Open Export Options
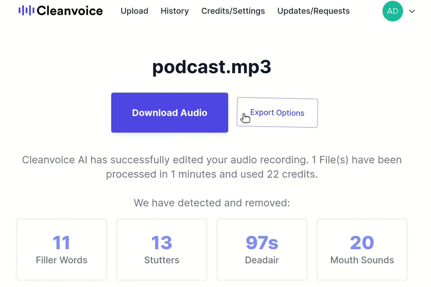Viewport: 431px width, 287px height. 277,113
